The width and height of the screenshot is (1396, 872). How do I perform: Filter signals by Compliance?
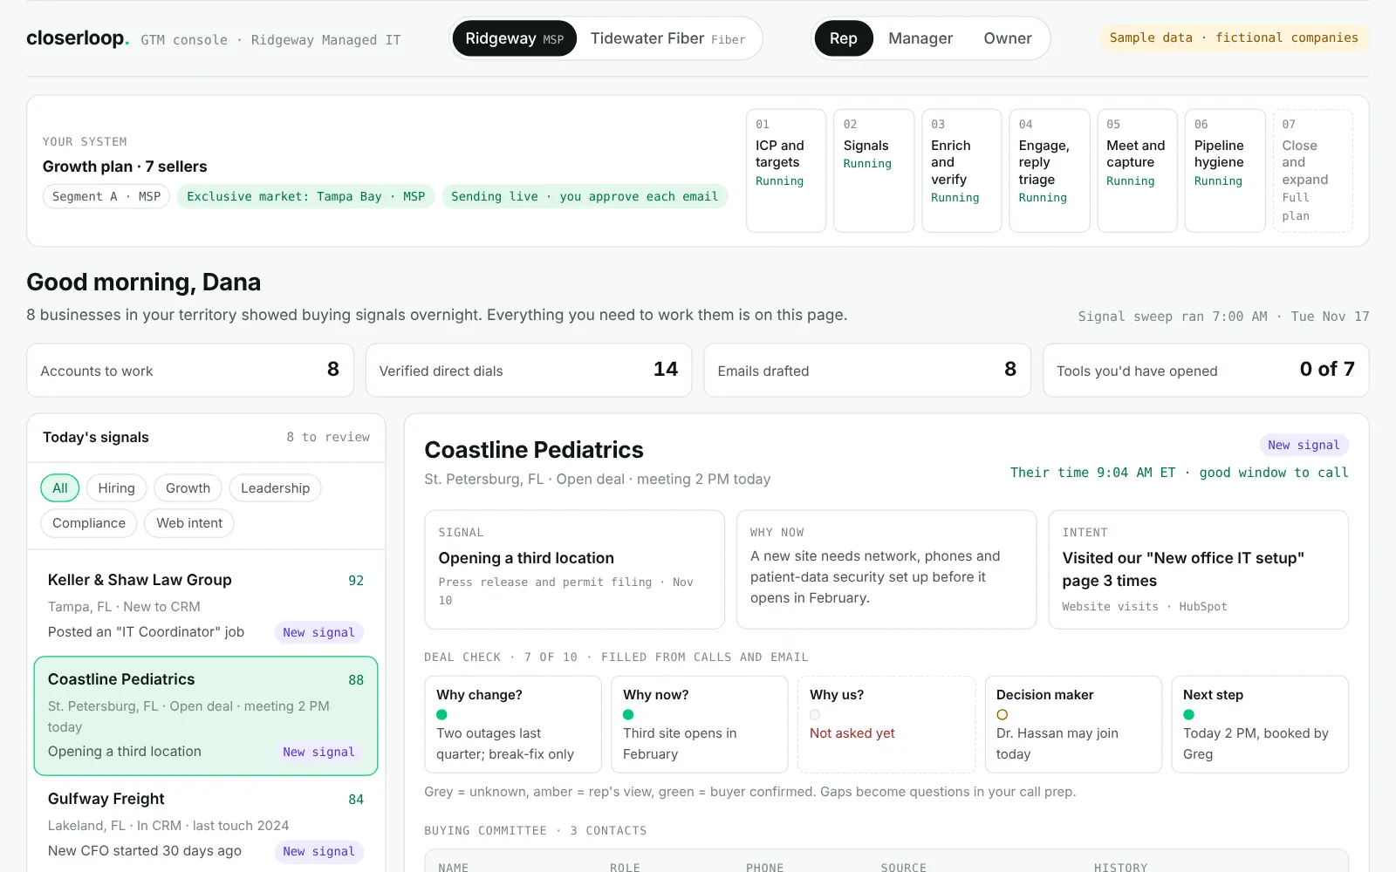pyautogui.click(x=89, y=522)
